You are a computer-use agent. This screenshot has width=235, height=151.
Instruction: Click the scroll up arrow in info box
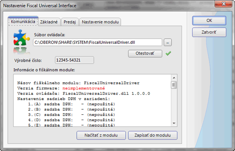pos(174,77)
